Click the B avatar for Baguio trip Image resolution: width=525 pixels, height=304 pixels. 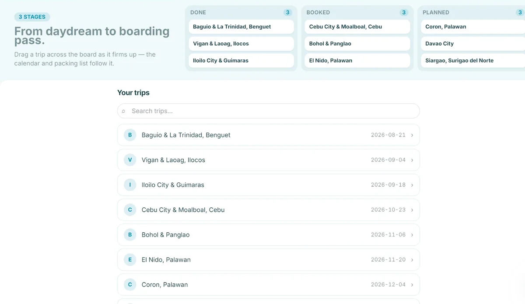[x=130, y=135]
